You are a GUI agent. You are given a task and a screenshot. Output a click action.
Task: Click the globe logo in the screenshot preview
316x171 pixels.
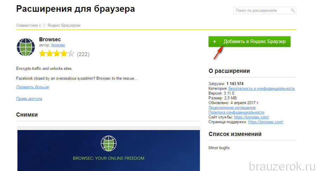point(108,143)
